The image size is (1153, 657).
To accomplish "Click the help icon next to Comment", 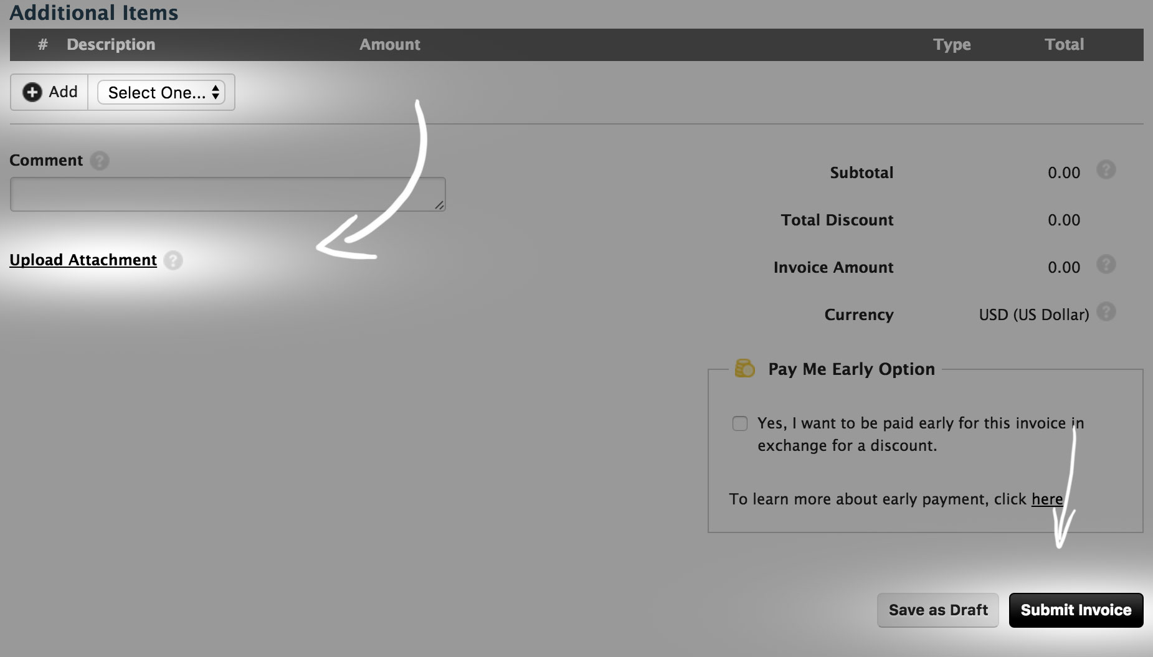I will pos(100,161).
